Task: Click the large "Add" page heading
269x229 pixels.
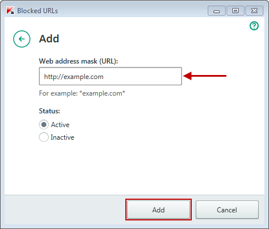Action: pyautogui.click(x=49, y=39)
